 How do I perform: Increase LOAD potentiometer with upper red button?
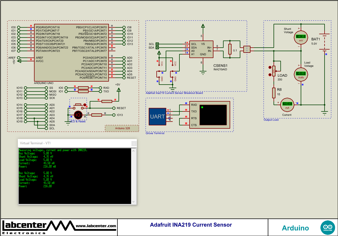pyautogui.click(x=270, y=67)
